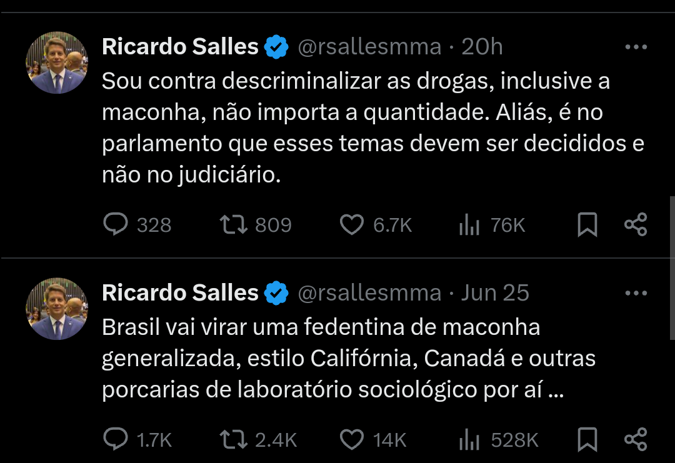
Task: Click @rsallesmma handle on the Jun 25 tweet
Action: pyautogui.click(x=369, y=293)
